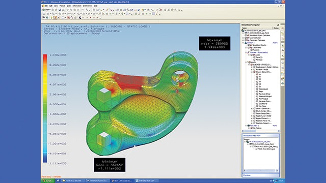Click the Save icon in the toolbar
The height and width of the screenshot is (183, 326).
(x=60, y=10)
